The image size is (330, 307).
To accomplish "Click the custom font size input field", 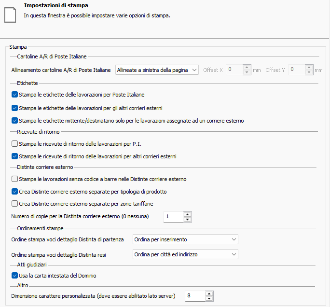I will (194, 295).
